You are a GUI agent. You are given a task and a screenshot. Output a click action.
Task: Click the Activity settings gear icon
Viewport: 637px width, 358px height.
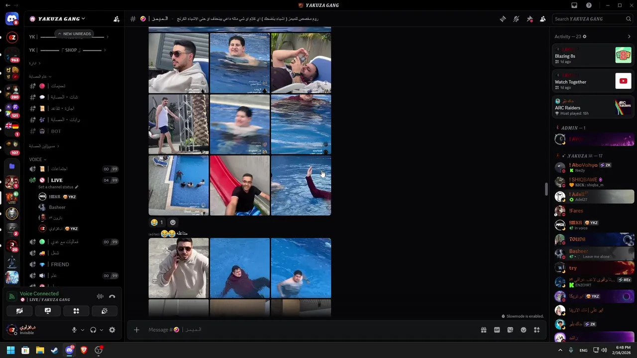[584, 36]
